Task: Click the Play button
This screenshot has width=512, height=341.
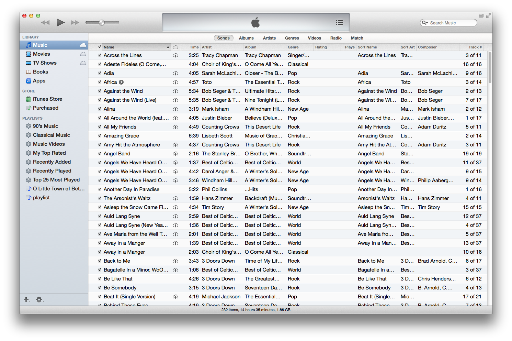Action: [x=61, y=23]
